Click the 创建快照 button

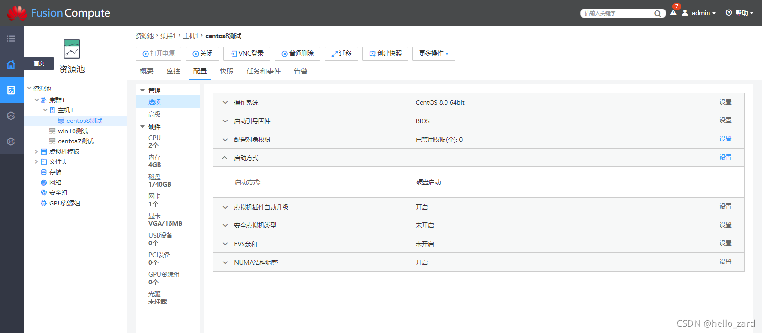click(x=385, y=53)
